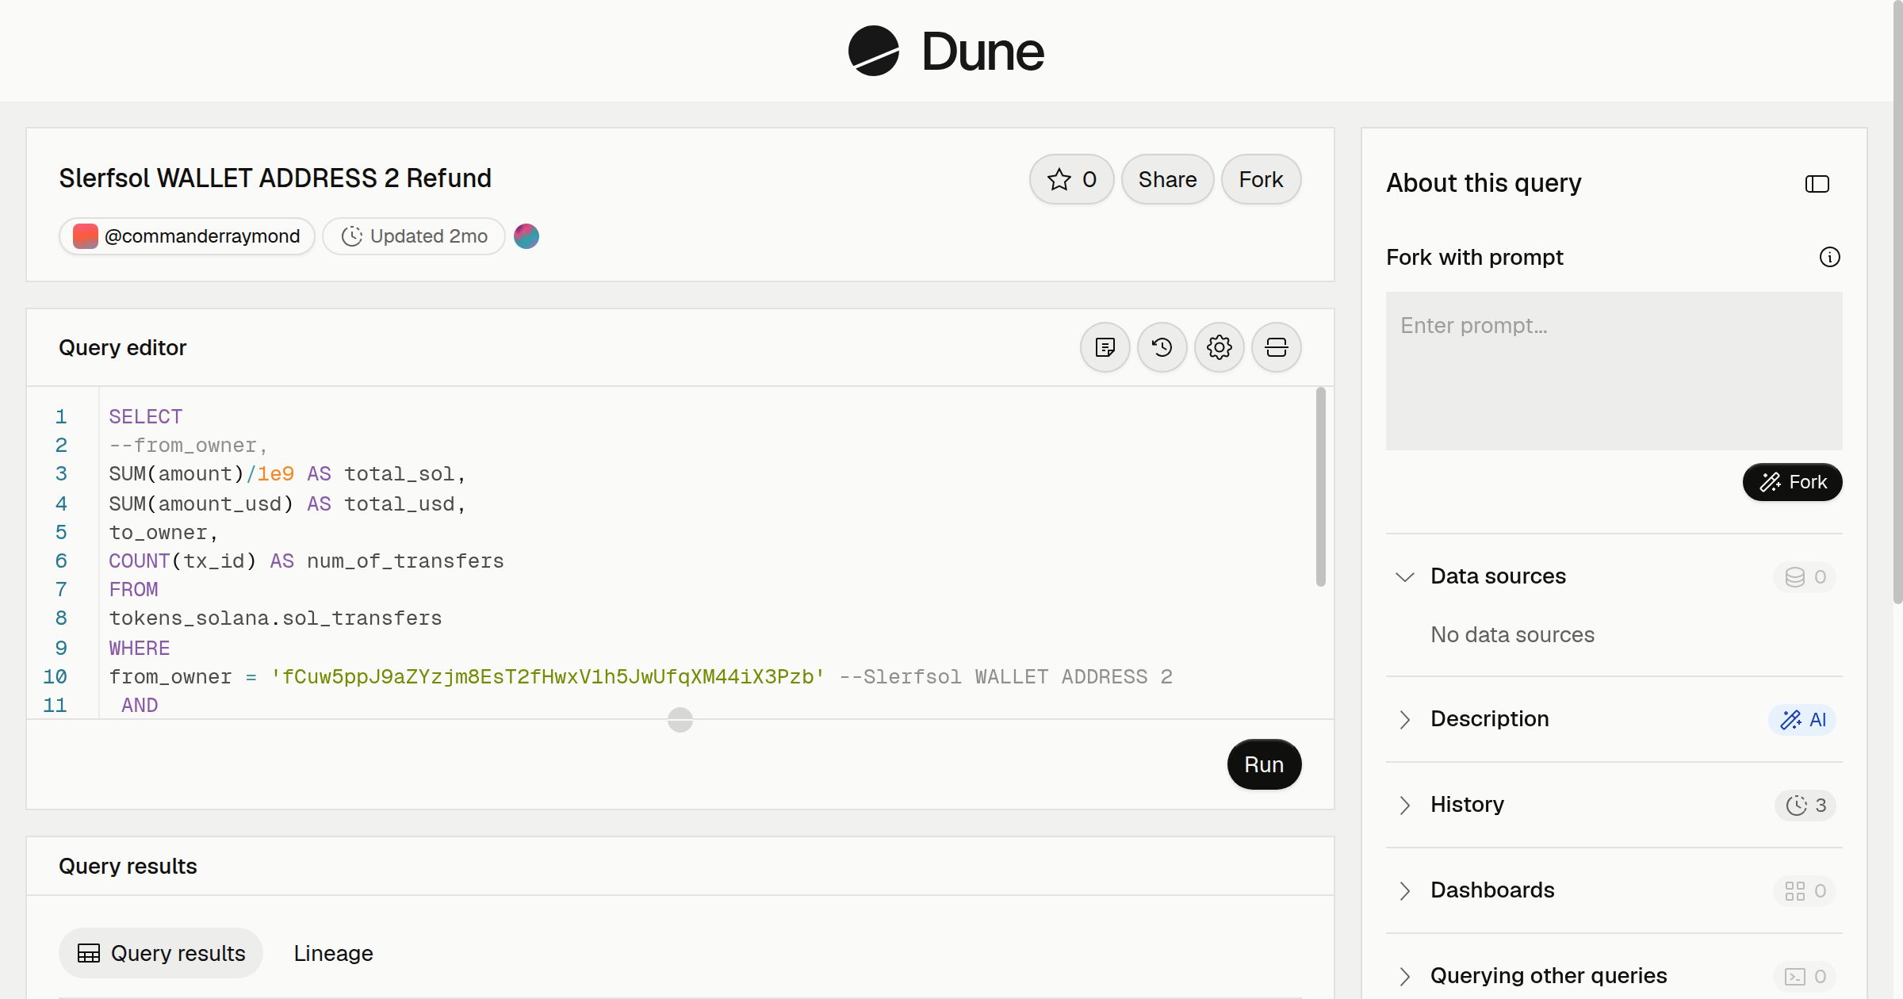Click the query editor vertical scrollbar
This screenshot has height=999, width=1903.
coord(1321,487)
